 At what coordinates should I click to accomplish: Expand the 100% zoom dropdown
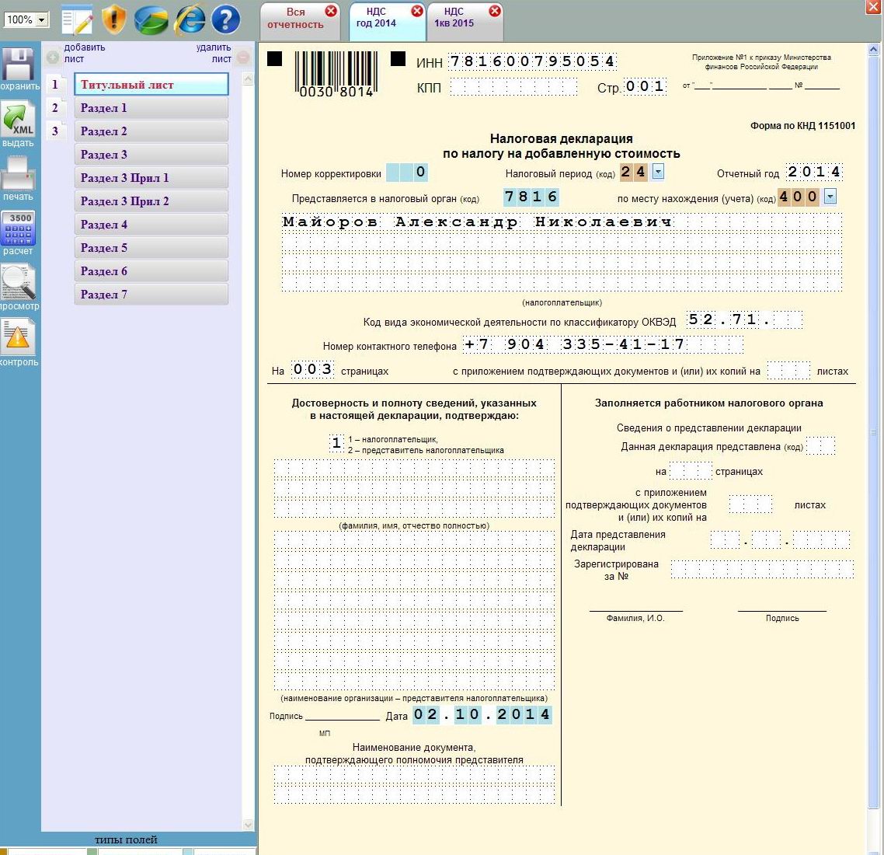41,20
